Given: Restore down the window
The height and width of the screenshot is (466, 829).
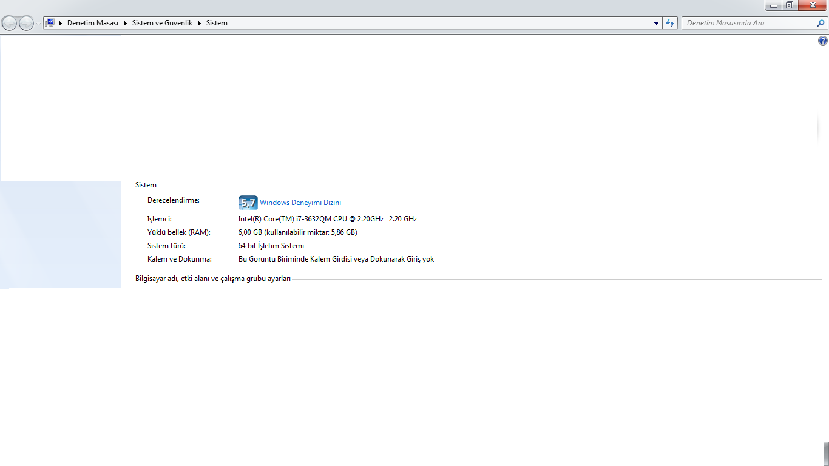Looking at the screenshot, I should point(789,5).
